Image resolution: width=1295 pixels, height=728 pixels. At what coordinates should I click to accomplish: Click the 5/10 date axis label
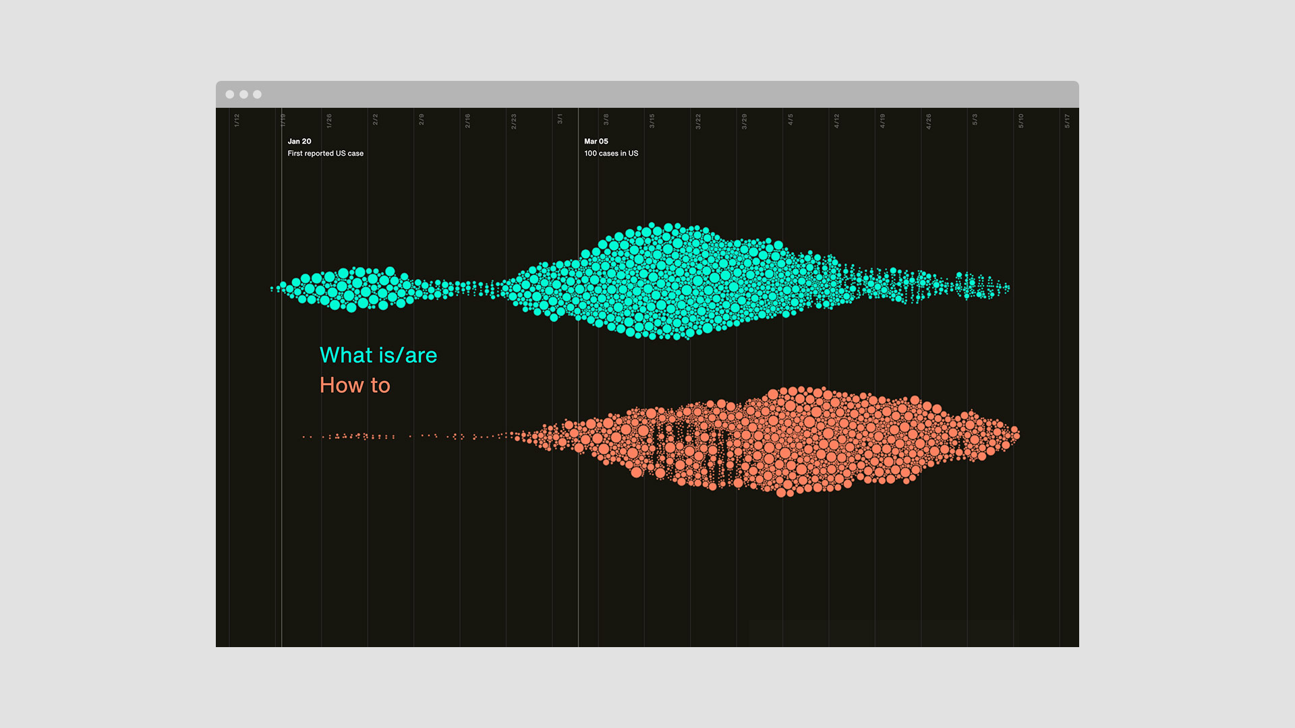[1021, 121]
